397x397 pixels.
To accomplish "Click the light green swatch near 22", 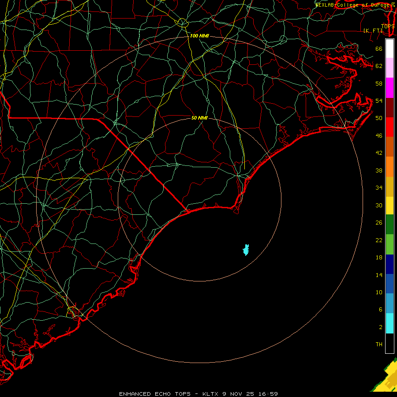I will [x=390, y=244].
